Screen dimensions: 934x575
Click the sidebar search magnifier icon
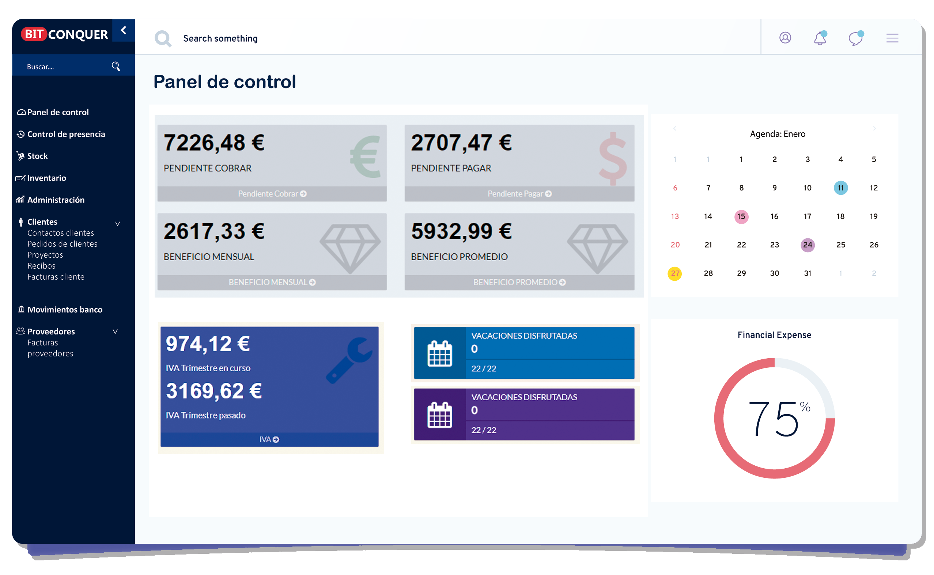[x=116, y=67]
